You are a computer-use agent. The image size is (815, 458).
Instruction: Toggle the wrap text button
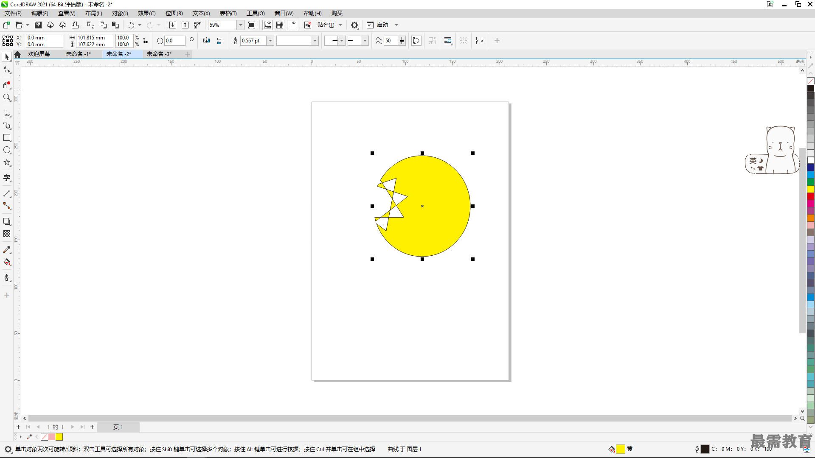[448, 41]
